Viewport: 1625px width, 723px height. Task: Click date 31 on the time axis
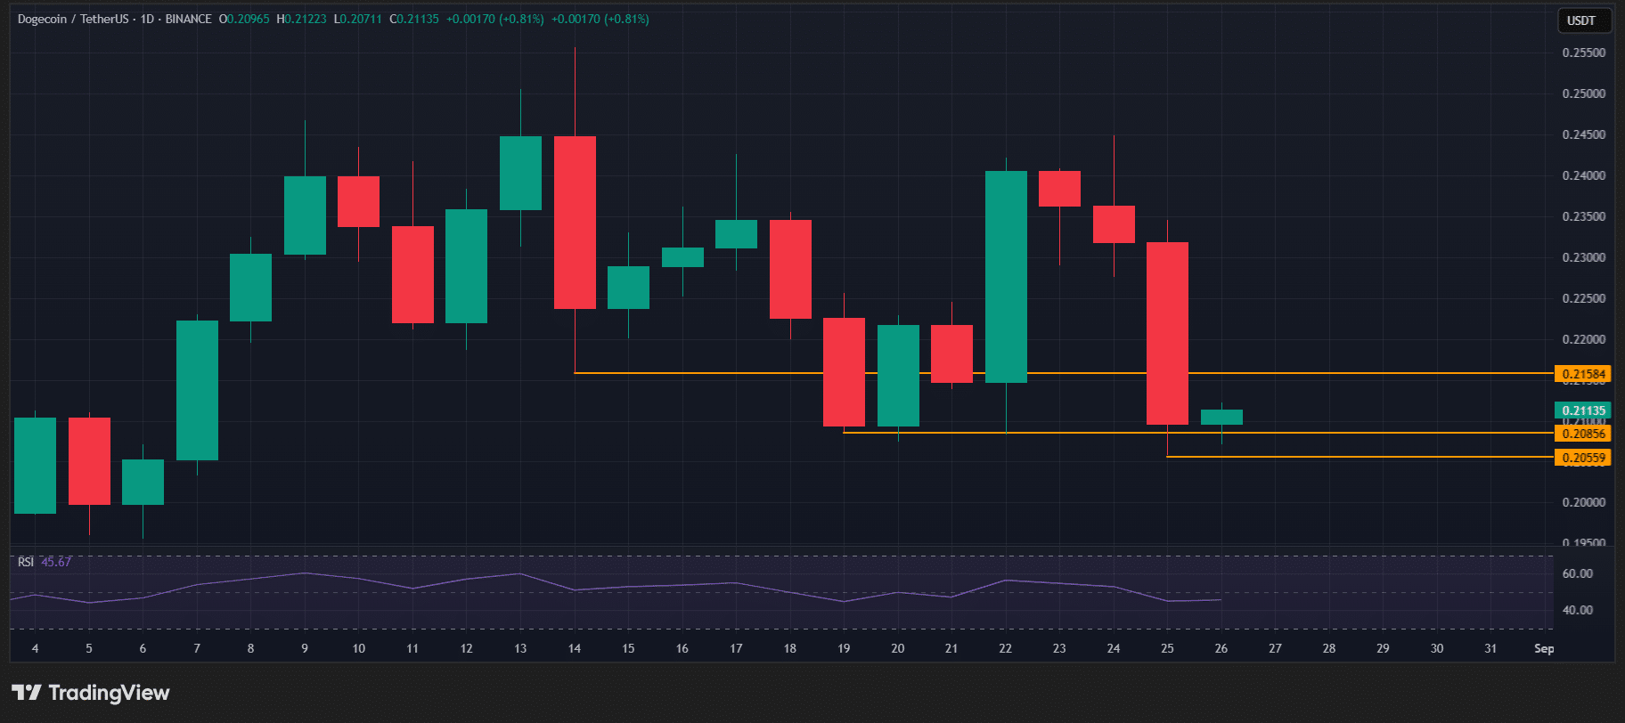1490,648
